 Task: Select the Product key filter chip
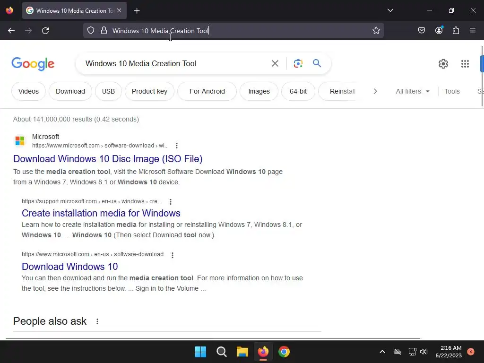[x=149, y=91]
